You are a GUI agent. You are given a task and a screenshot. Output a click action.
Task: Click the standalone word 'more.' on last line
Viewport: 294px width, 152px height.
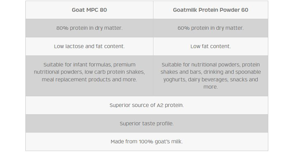point(210,87)
